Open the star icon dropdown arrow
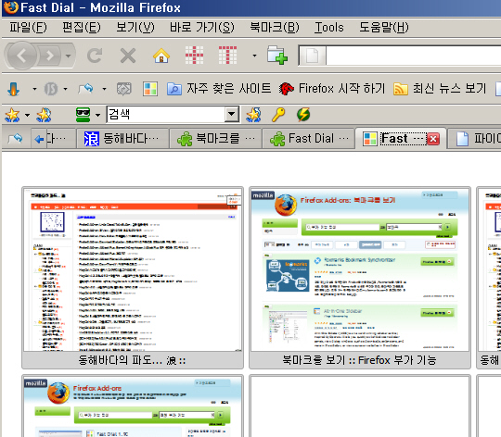 pos(27,115)
